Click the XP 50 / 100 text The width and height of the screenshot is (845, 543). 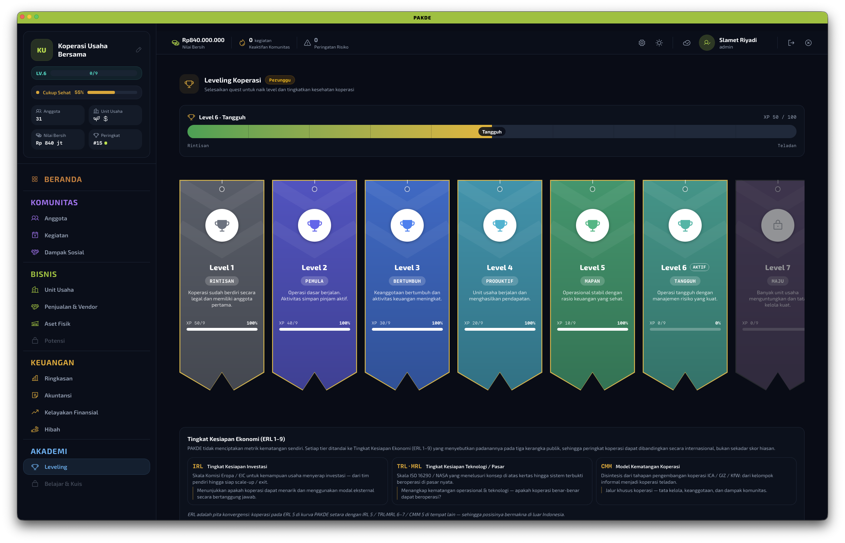(x=780, y=117)
